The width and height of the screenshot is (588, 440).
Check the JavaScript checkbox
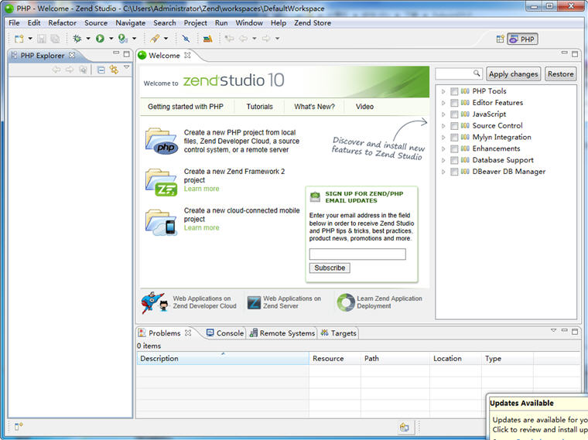[454, 114]
